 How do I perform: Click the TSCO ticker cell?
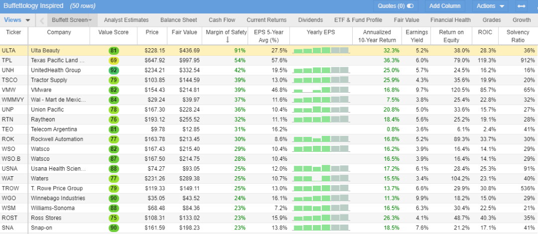[14, 80]
